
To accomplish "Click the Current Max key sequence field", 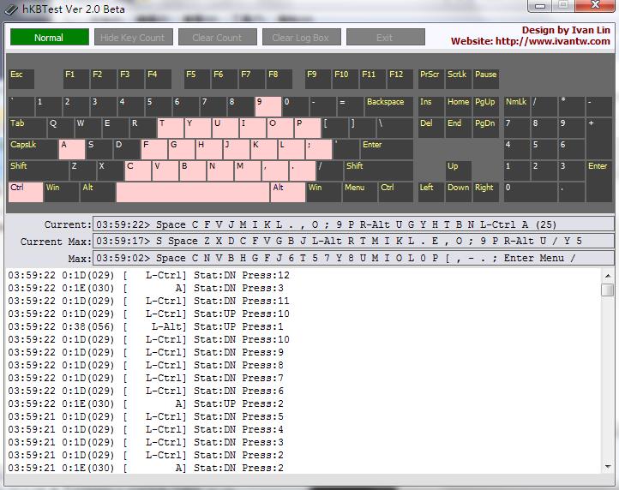I will coord(353,241).
